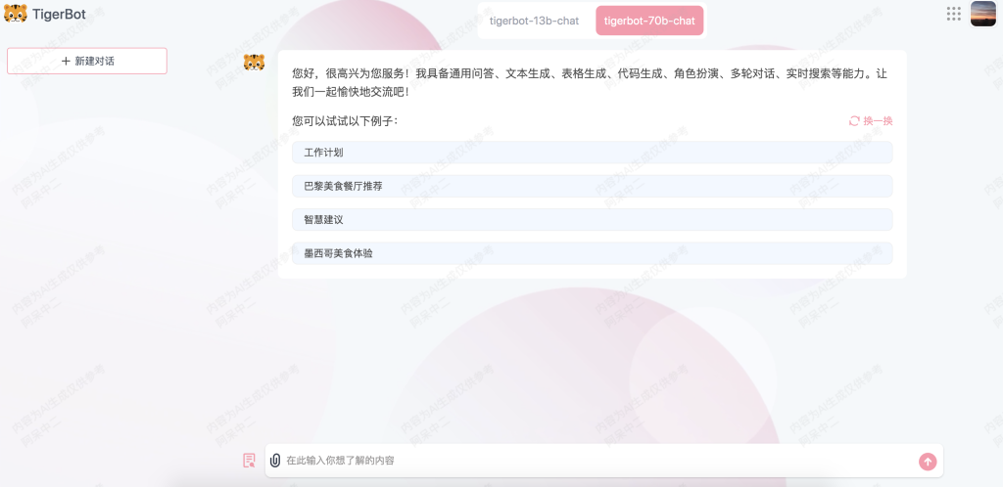Click the TigerBot tiger logo
The width and height of the screenshot is (1003, 487).
pos(16,14)
